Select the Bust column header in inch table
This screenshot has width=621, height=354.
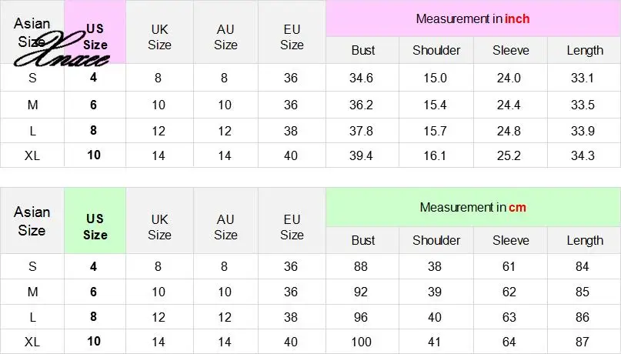click(363, 50)
